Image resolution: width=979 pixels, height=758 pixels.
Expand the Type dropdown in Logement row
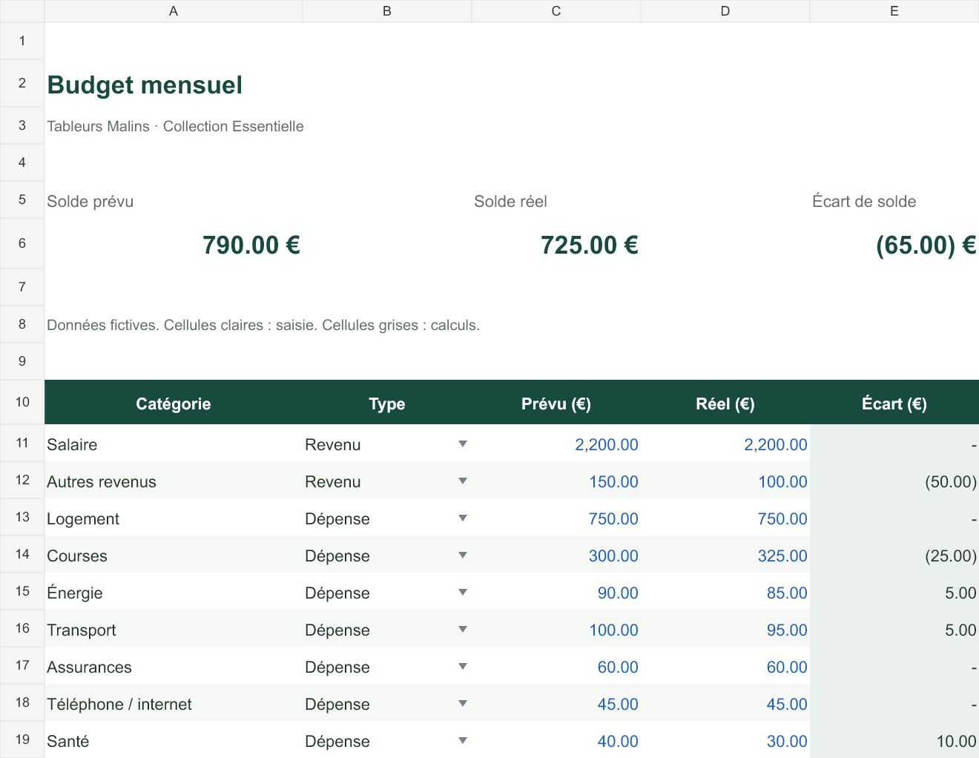(x=463, y=518)
